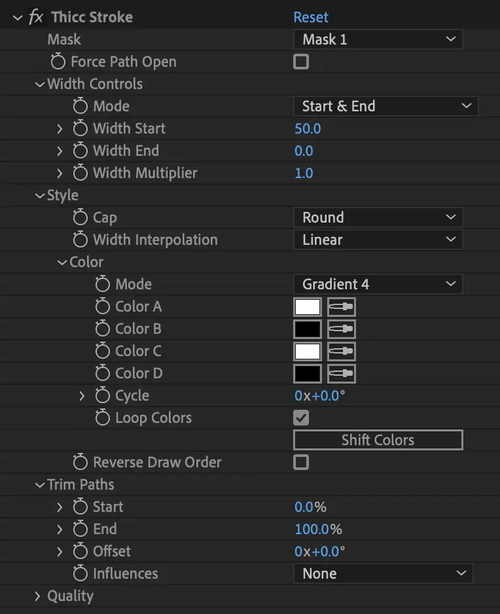Open the Gradient 4 color mode dropdown
The width and height of the screenshot is (500, 614).
coord(378,285)
